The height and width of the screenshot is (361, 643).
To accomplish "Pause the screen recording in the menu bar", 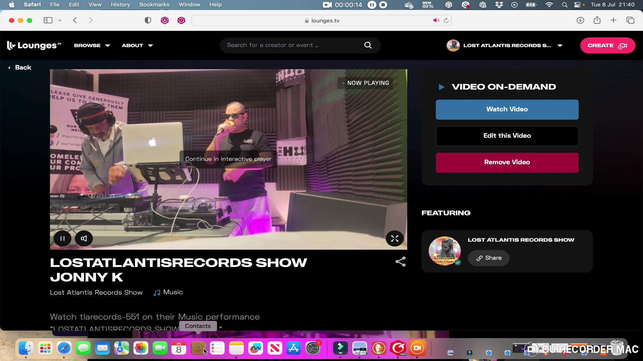I will tap(372, 5).
